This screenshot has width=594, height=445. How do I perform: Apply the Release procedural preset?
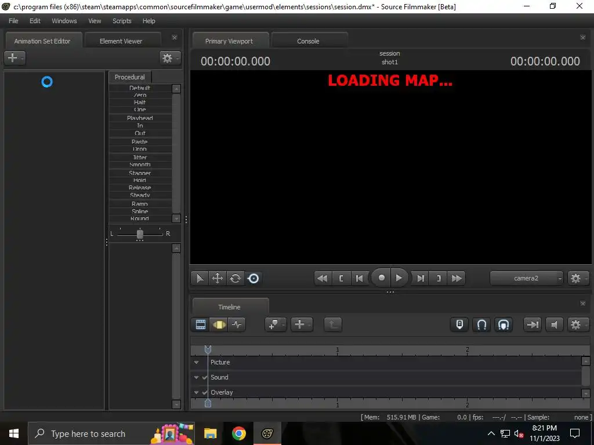[140, 188]
